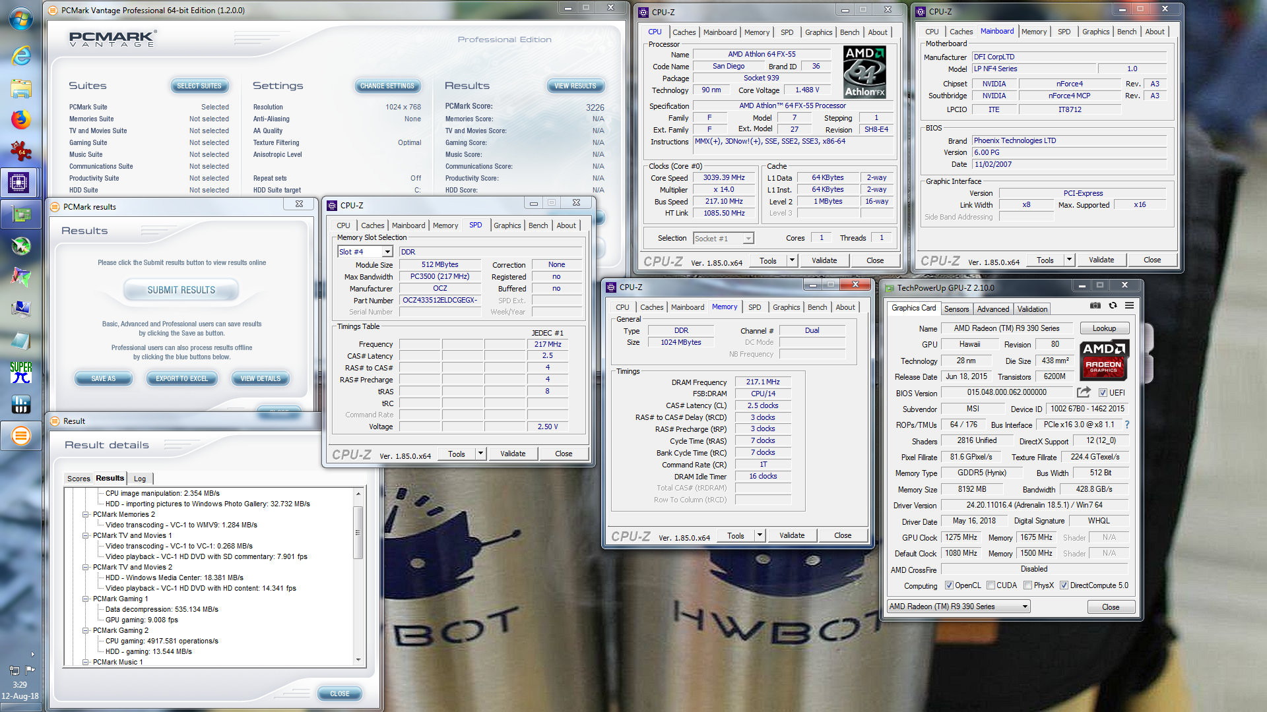Open Tools dropdown arrow in CPU-Z SPD window
1267x712 pixels.
(480, 454)
